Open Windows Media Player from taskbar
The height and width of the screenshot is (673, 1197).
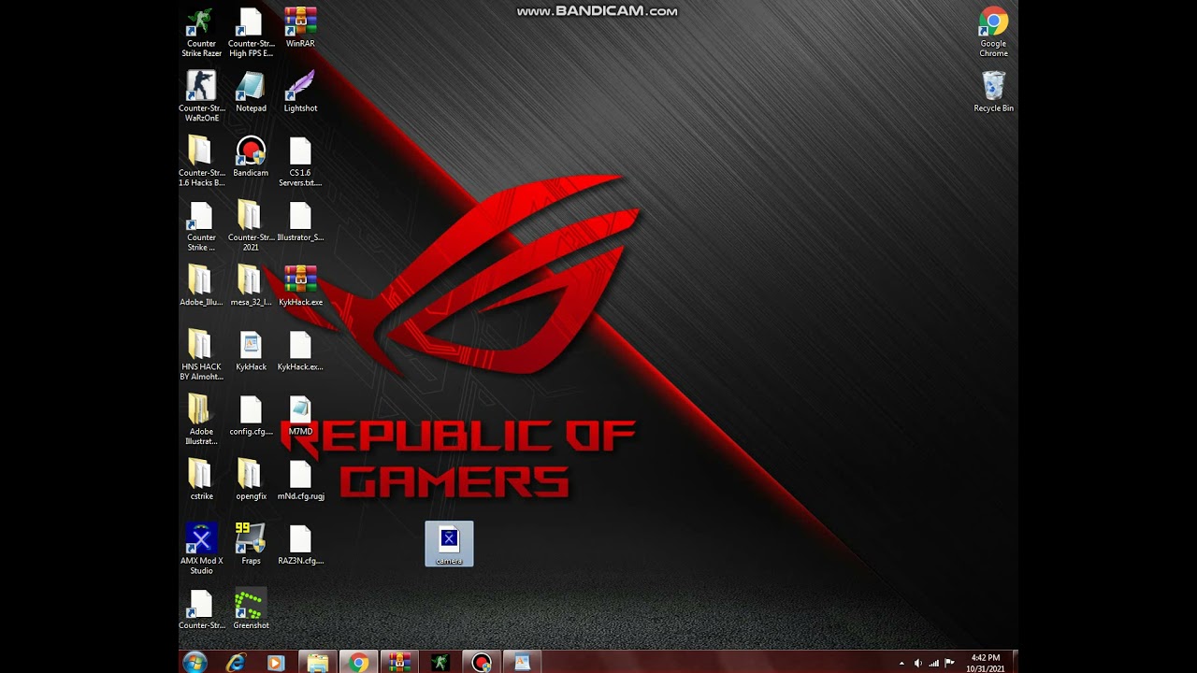point(275,663)
